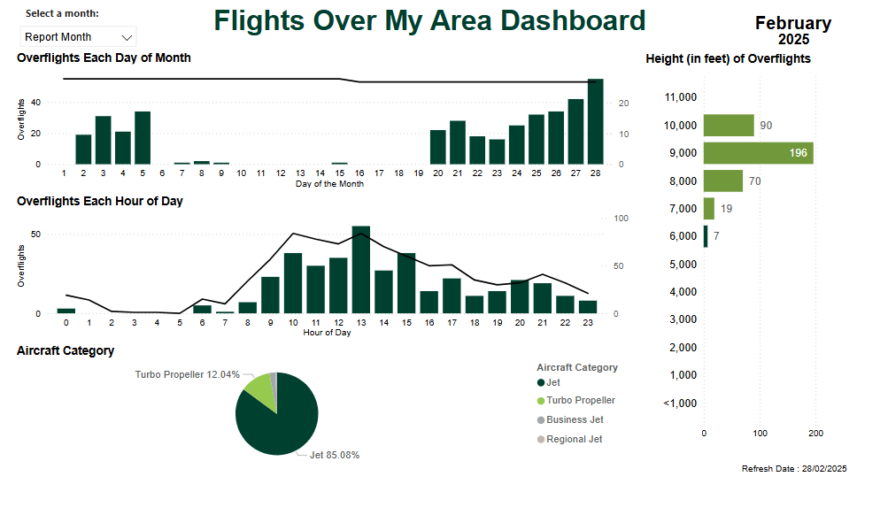Click the day 28 overflights bar
The height and width of the screenshot is (515, 880).
coord(595,122)
